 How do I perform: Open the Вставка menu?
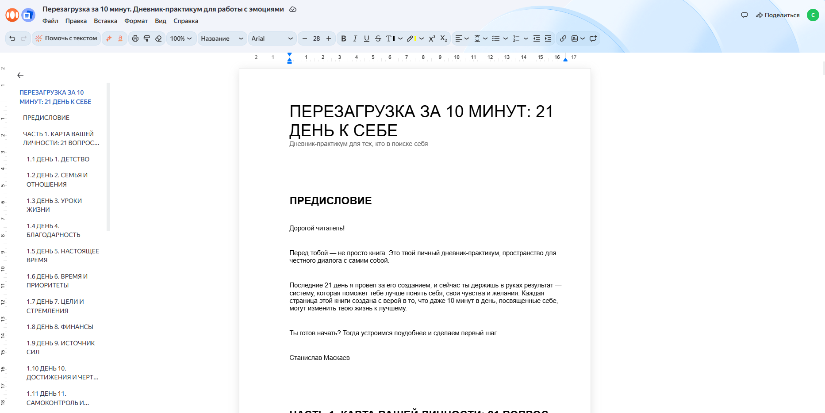tap(105, 21)
